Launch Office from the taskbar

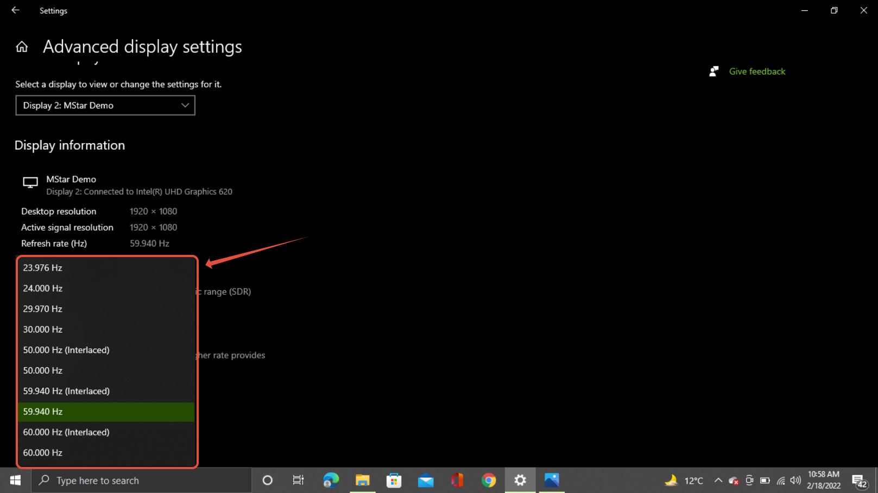tap(457, 481)
